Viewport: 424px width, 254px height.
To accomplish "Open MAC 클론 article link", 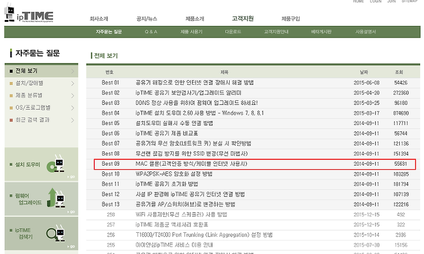I will (x=191, y=164).
